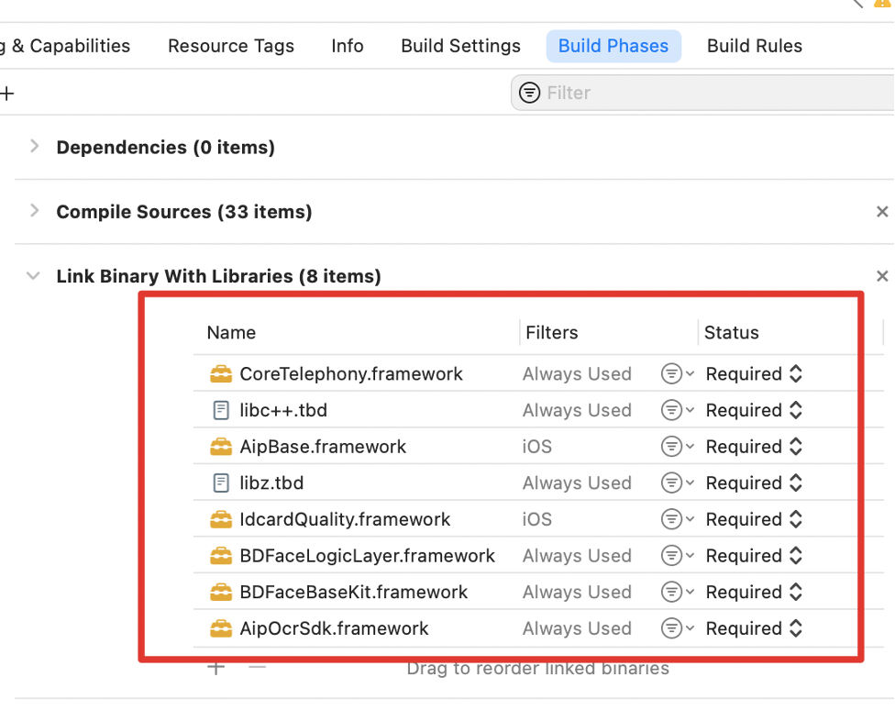Change Required status of libc++.tbd
Viewport: 895px width, 710px height.
tap(754, 410)
